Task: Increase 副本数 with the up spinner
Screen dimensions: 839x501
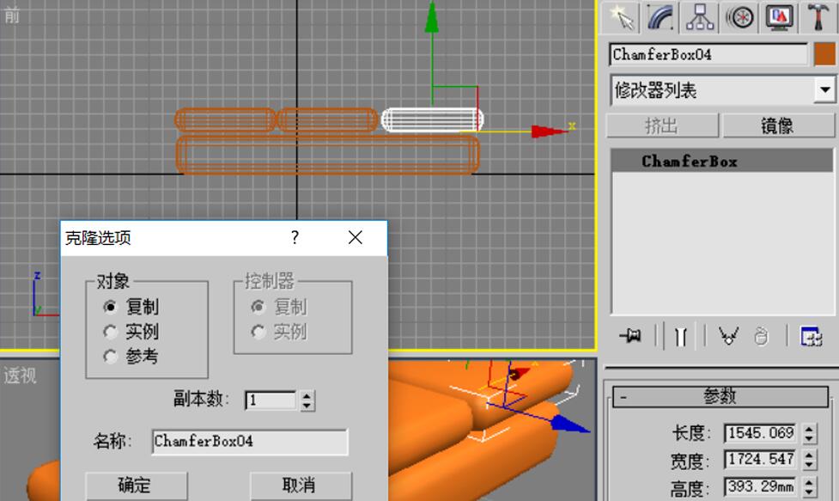Action: coord(306,395)
